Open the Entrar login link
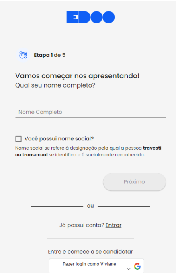Screen dimensions: 176x273 click(113, 225)
